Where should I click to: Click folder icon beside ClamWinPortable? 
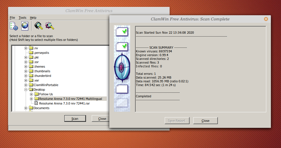31,85
